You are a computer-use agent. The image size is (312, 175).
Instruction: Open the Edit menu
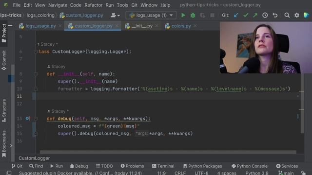[28, 5]
